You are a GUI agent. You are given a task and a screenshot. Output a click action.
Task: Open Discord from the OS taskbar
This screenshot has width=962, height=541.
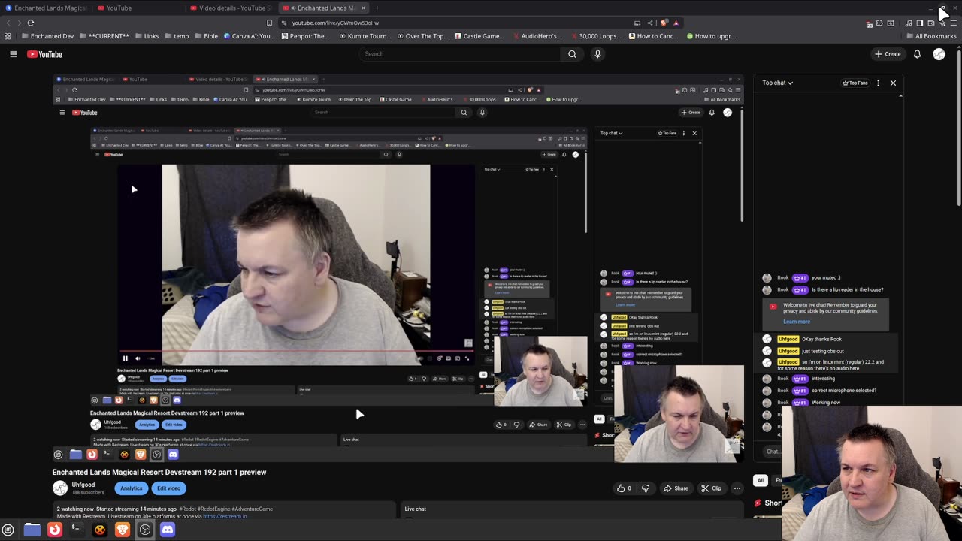click(x=167, y=530)
